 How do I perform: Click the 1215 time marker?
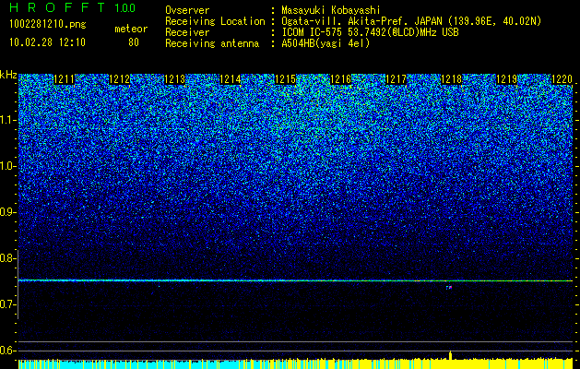[x=285, y=79]
